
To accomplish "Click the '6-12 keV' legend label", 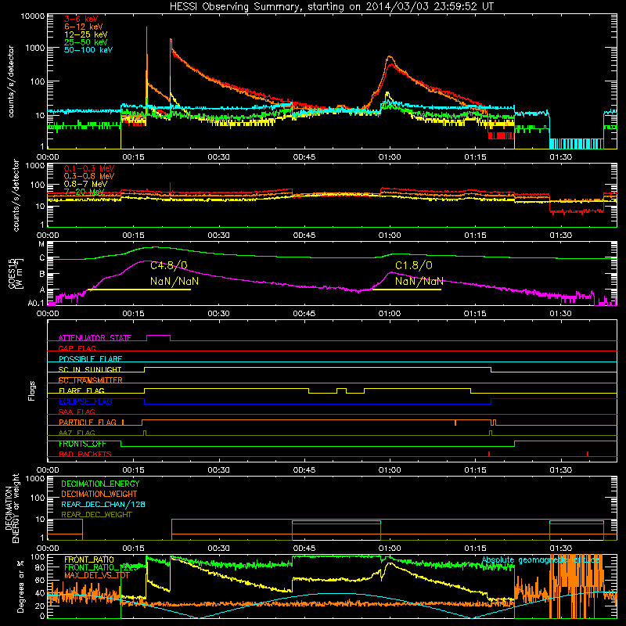I will click(84, 27).
